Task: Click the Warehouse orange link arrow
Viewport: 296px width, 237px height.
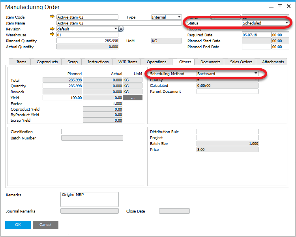Action: click(52, 35)
